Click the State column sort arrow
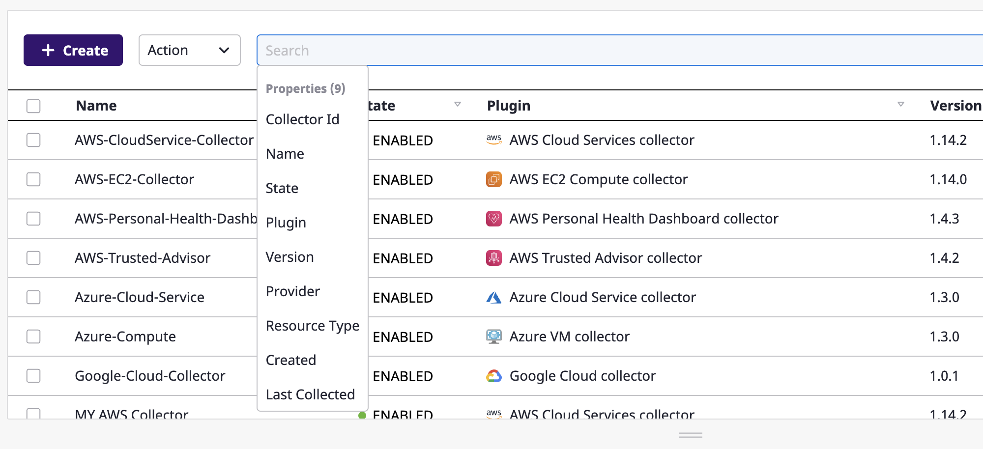Image resolution: width=983 pixels, height=449 pixels. [458, 104]
